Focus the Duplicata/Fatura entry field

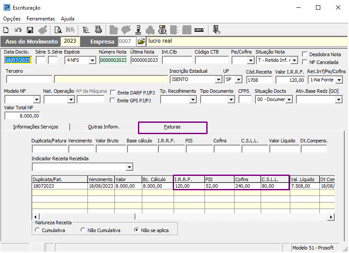(x=50, y=149)
